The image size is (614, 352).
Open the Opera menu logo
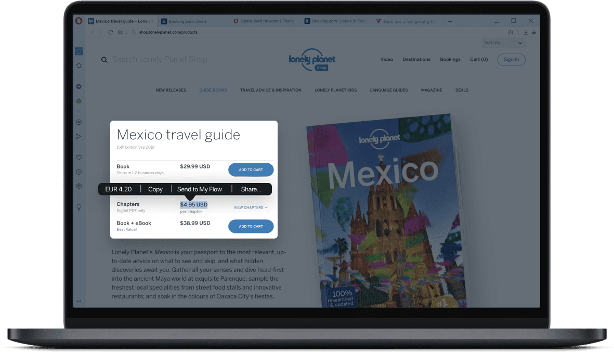79,21
